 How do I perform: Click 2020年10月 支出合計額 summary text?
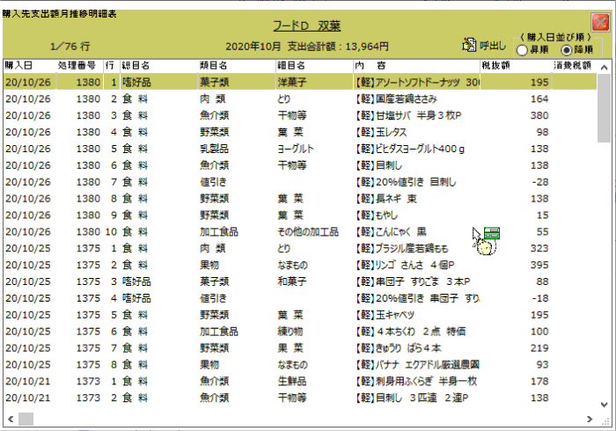point(307,47)
